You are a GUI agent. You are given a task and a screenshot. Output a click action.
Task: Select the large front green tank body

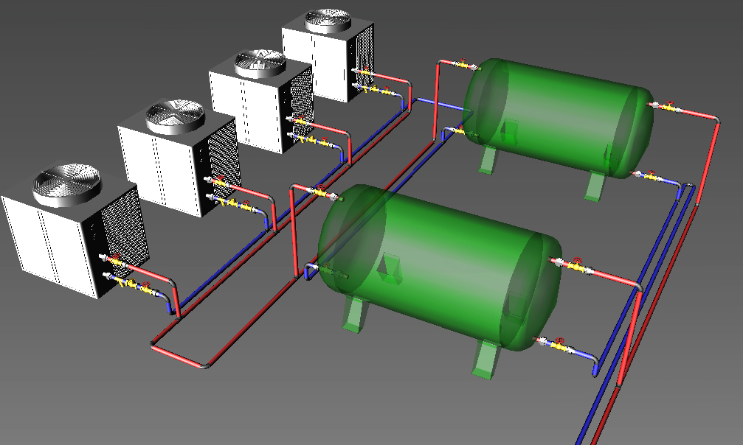435,265
